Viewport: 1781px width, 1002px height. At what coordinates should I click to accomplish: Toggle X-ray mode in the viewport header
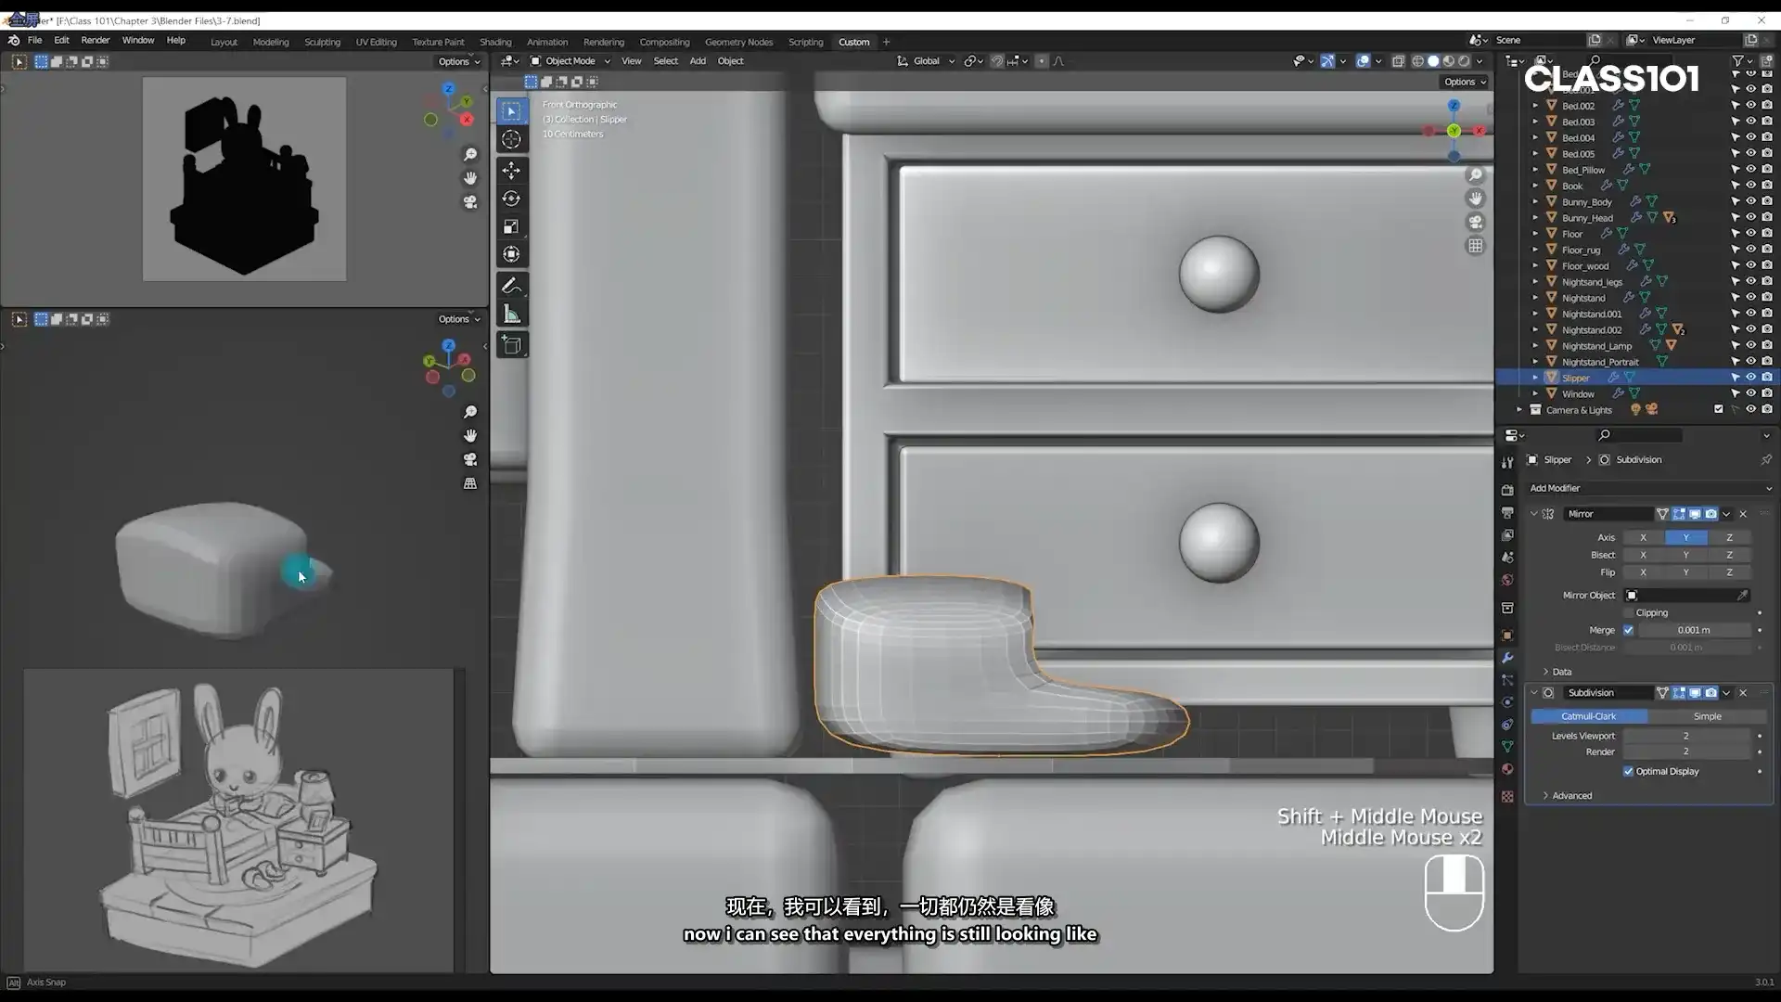click(1400, 60)
